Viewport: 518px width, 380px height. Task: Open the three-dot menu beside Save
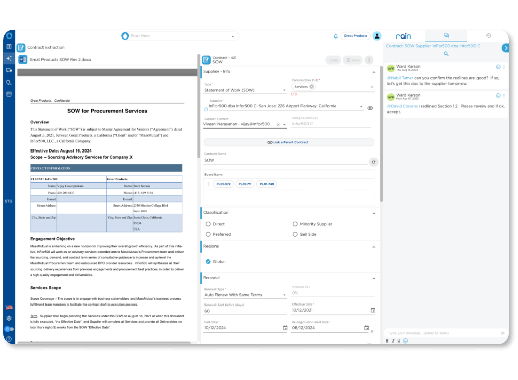pyautogui.click(x=369, y=60)
